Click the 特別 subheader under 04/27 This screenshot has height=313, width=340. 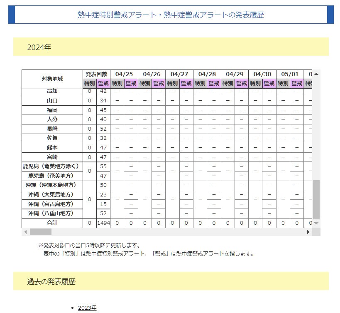tap(172, 84)
